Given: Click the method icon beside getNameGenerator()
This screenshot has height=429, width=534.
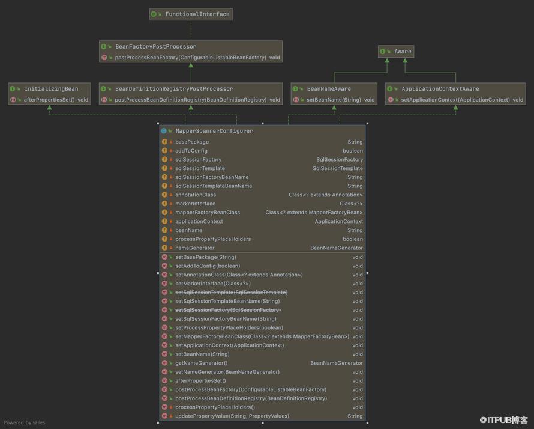Looking at the screenshot, I should click(164, 363).
